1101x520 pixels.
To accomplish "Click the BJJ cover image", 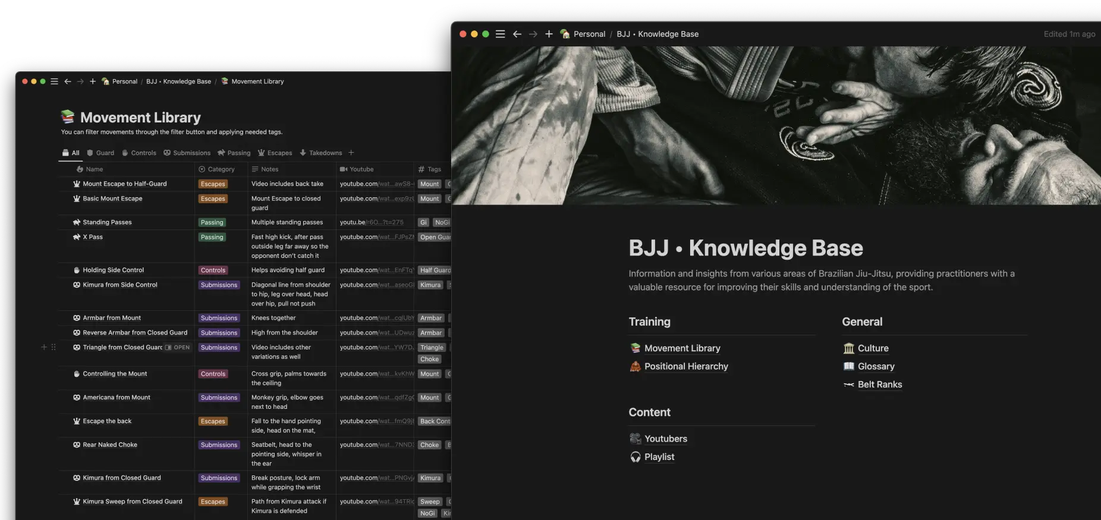I will (776, 125).
